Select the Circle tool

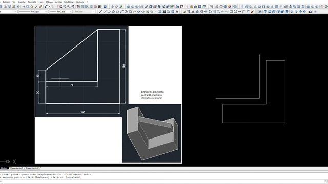pos(126,12)
